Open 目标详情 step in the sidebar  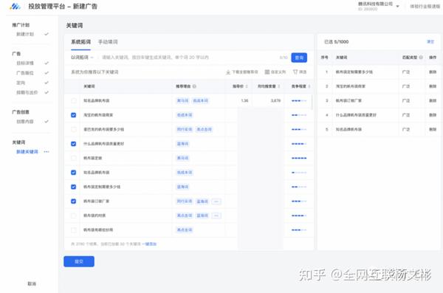[25, 63]
